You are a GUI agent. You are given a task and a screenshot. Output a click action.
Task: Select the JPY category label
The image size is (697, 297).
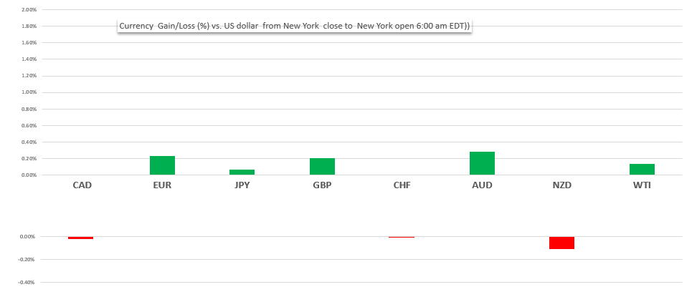coord(242,185)
